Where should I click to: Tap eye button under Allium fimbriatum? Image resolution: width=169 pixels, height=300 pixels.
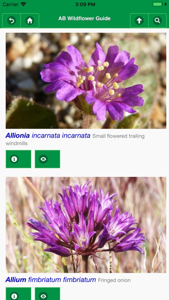(47, 294)
